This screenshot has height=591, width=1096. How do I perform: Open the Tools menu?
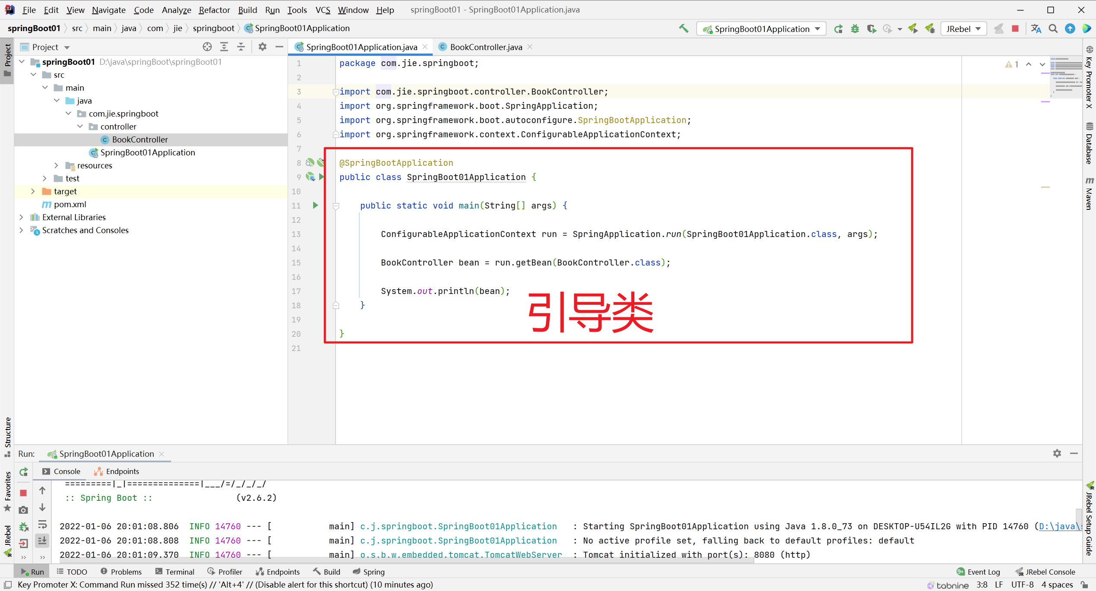[297, 9]
